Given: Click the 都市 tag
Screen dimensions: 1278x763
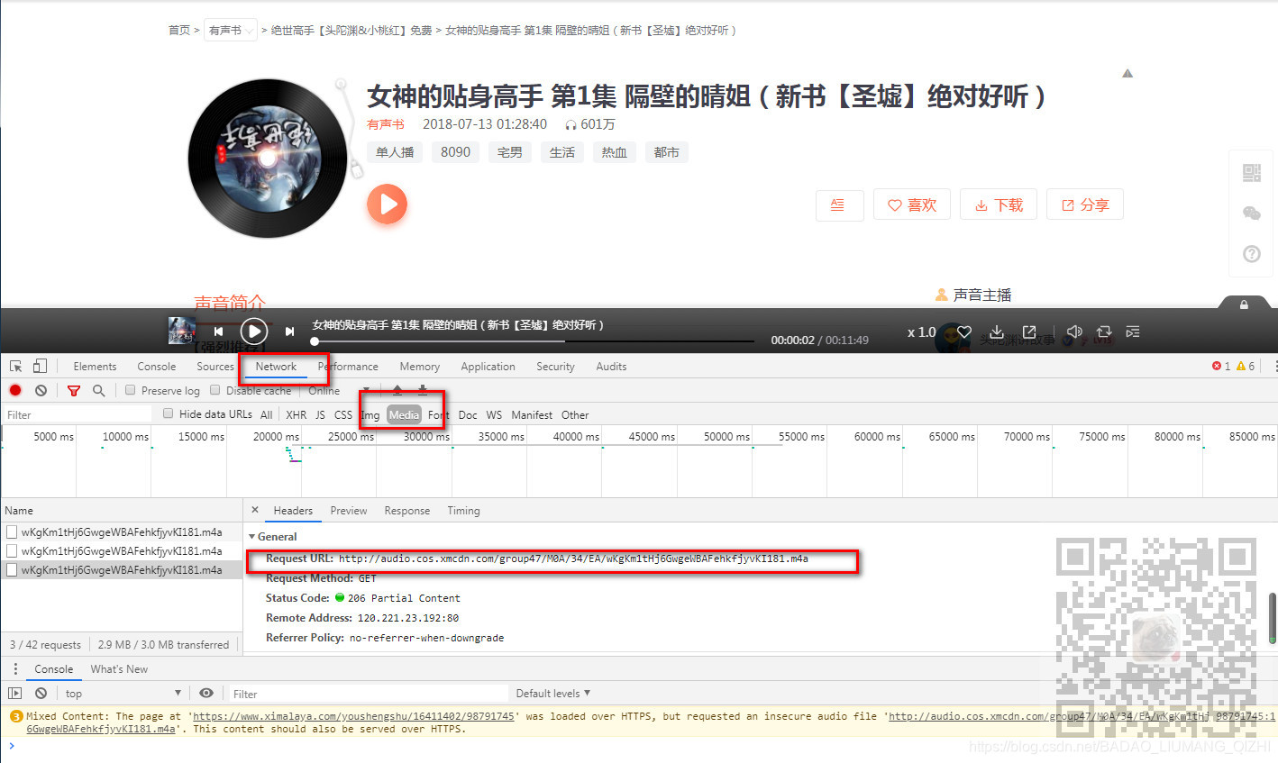Looking at the screenshot, I should (x=667, y=152).
